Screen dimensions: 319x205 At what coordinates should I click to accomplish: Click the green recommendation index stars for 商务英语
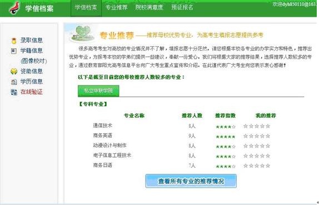click(x=226, y=137)
